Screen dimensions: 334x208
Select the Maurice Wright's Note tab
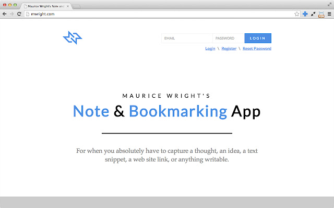pyautogui.click(x=46, y=6)
